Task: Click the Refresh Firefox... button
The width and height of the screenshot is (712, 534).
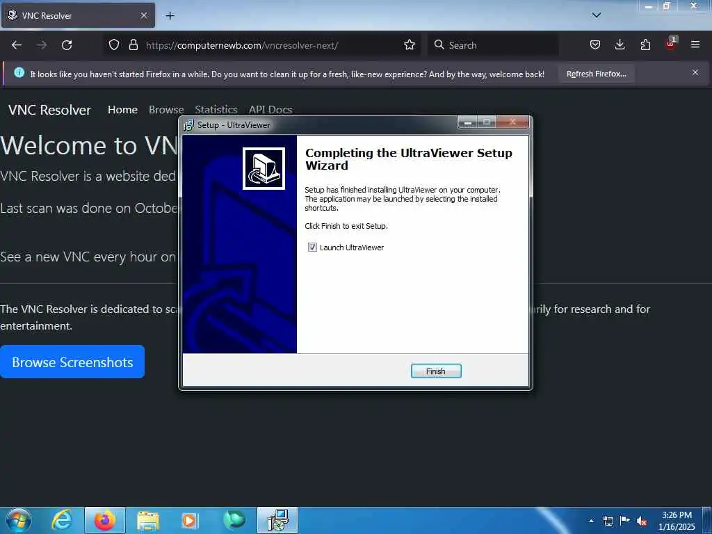Action: point(596,74)
